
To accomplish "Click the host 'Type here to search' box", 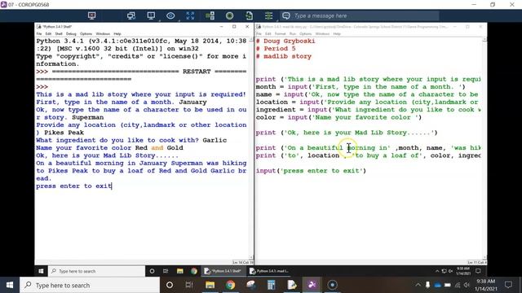I will point(90,285).
